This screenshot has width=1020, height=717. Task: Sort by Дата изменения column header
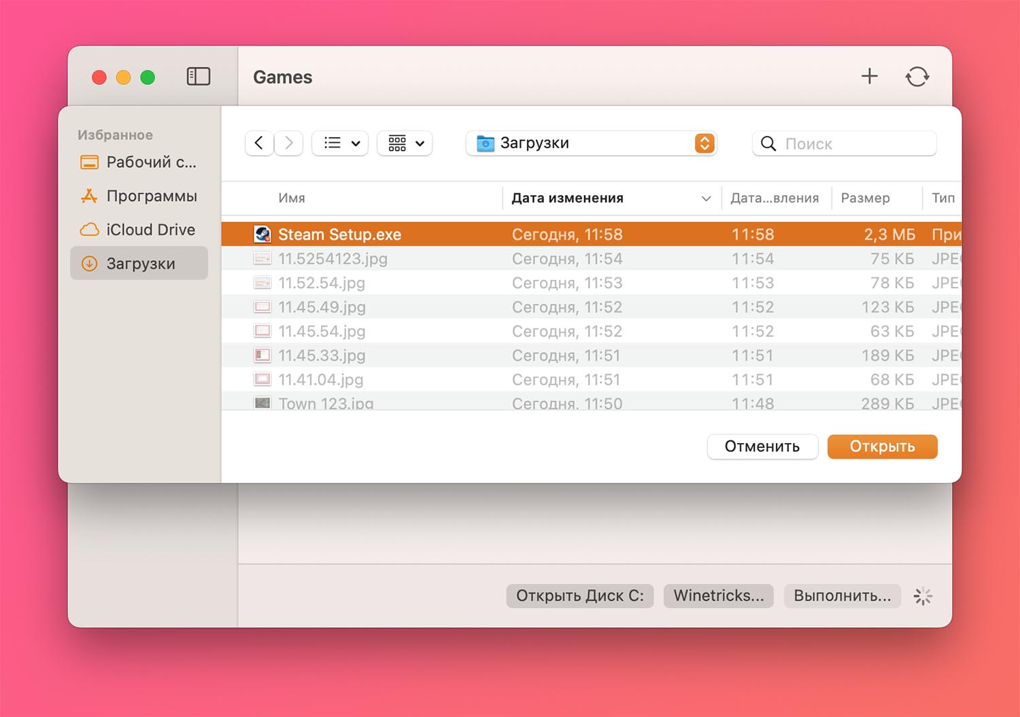[567, 198]
